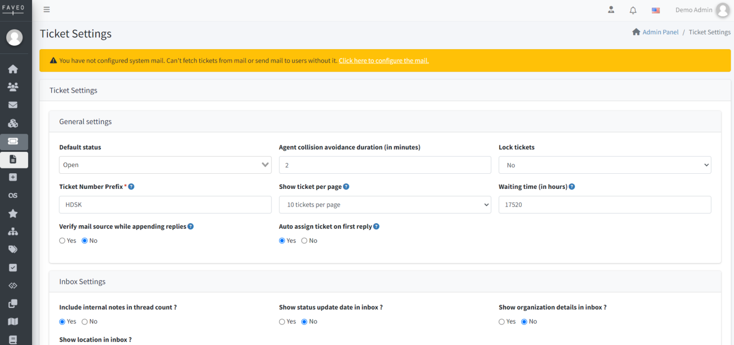Enable show status update date in inbox
Image resolution: width=734 pixels, height=345 pixels.
282,322
